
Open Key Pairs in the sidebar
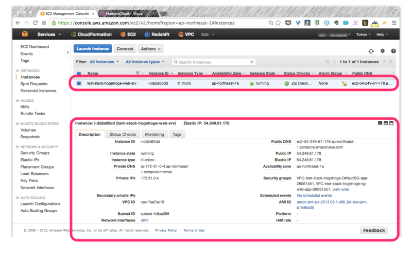click(x=29, y=180)
